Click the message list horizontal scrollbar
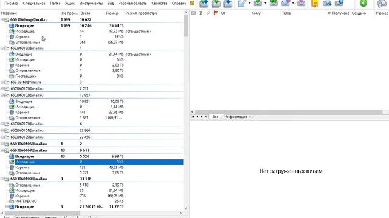The width and height of the screenshot is (389, 218). [x=289, y=112]
